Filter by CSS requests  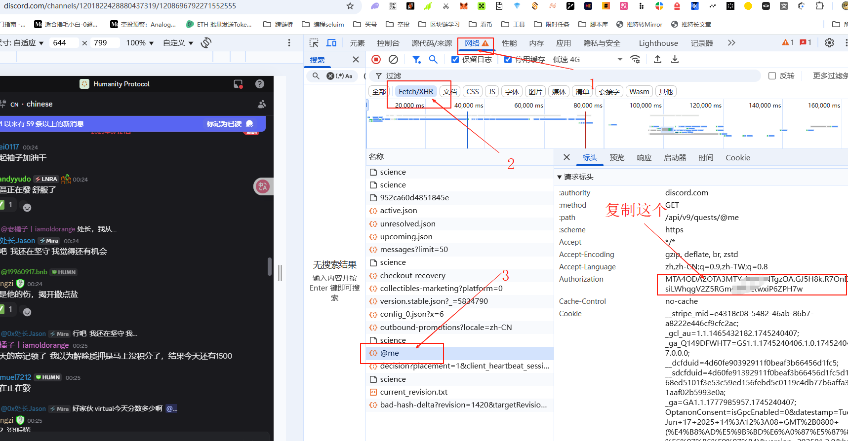[473, 92]
